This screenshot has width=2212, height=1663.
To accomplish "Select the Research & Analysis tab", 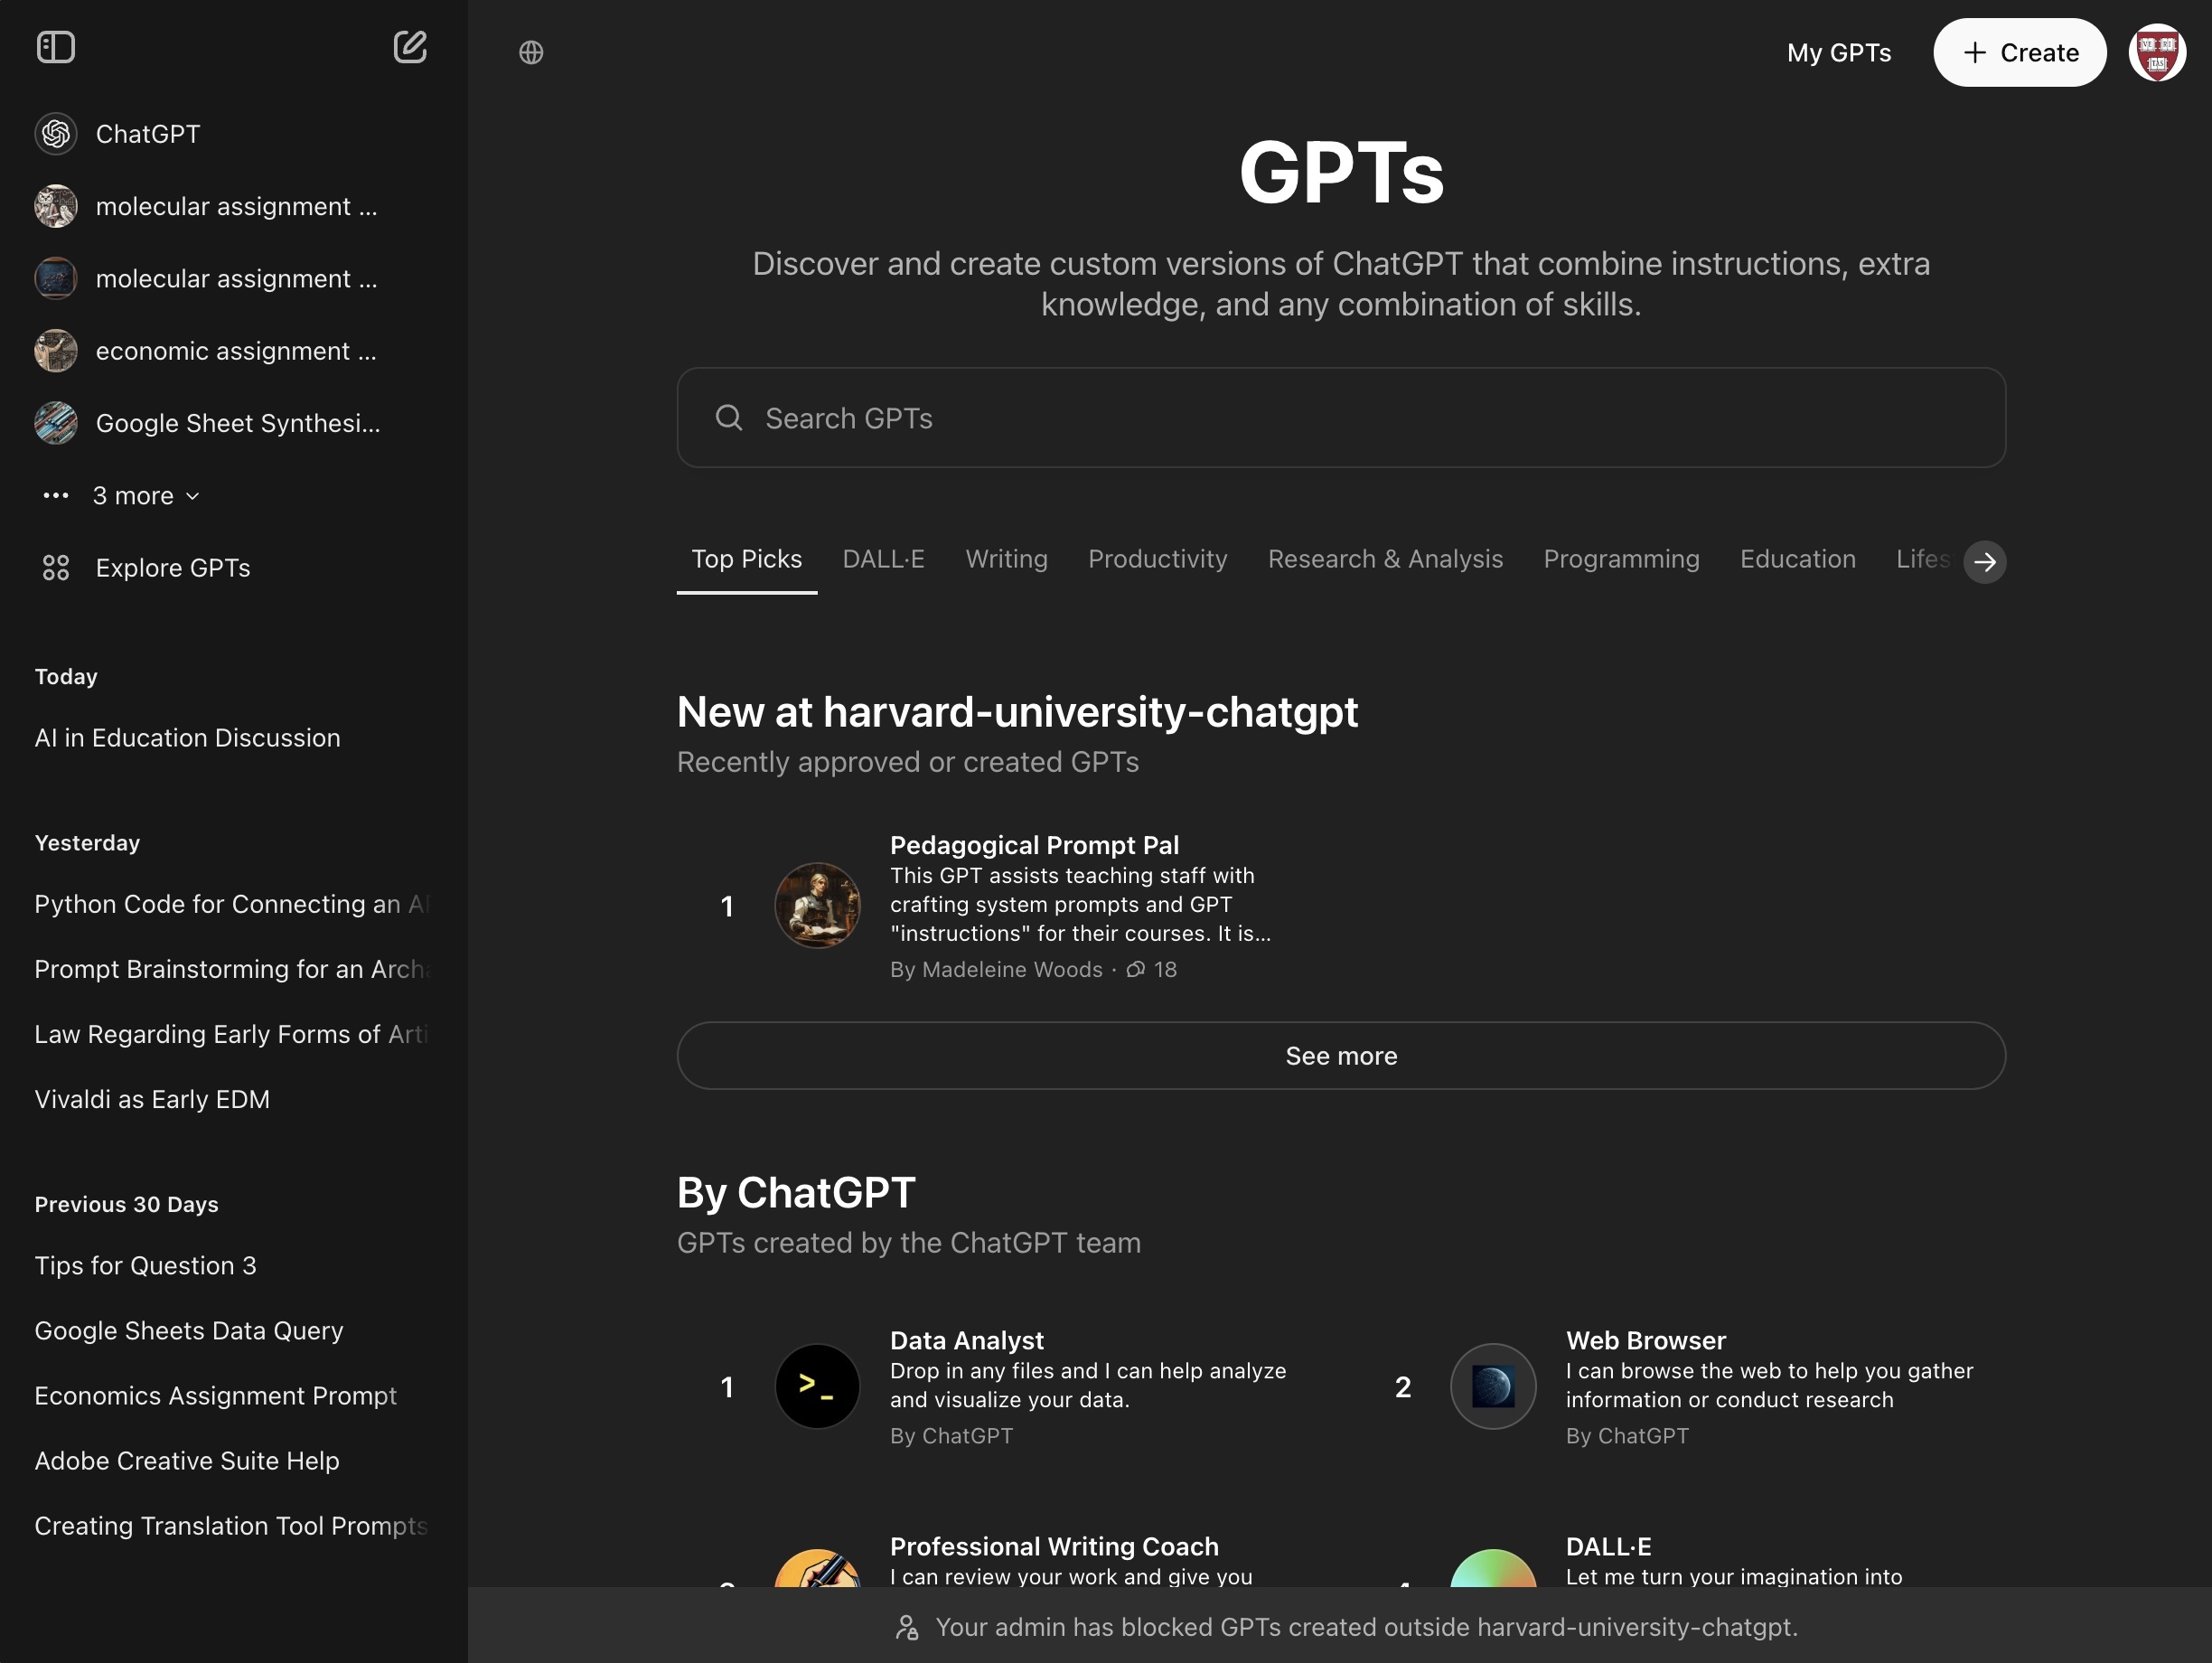I will (1385, 559).
